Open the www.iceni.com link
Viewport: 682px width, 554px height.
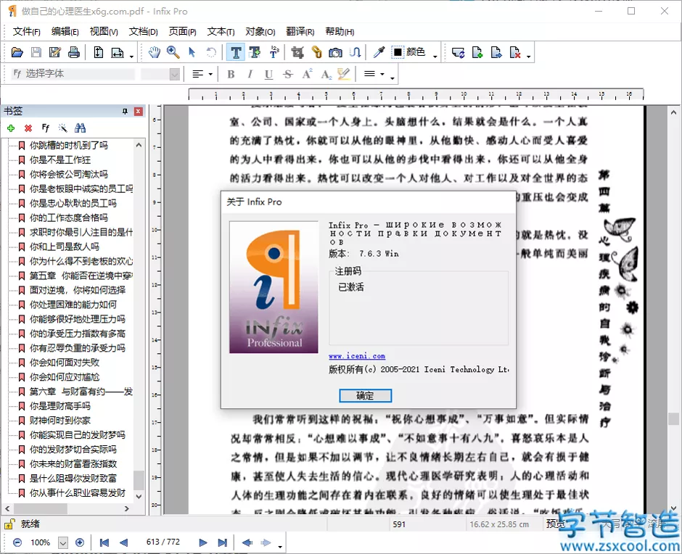(357, 356)
